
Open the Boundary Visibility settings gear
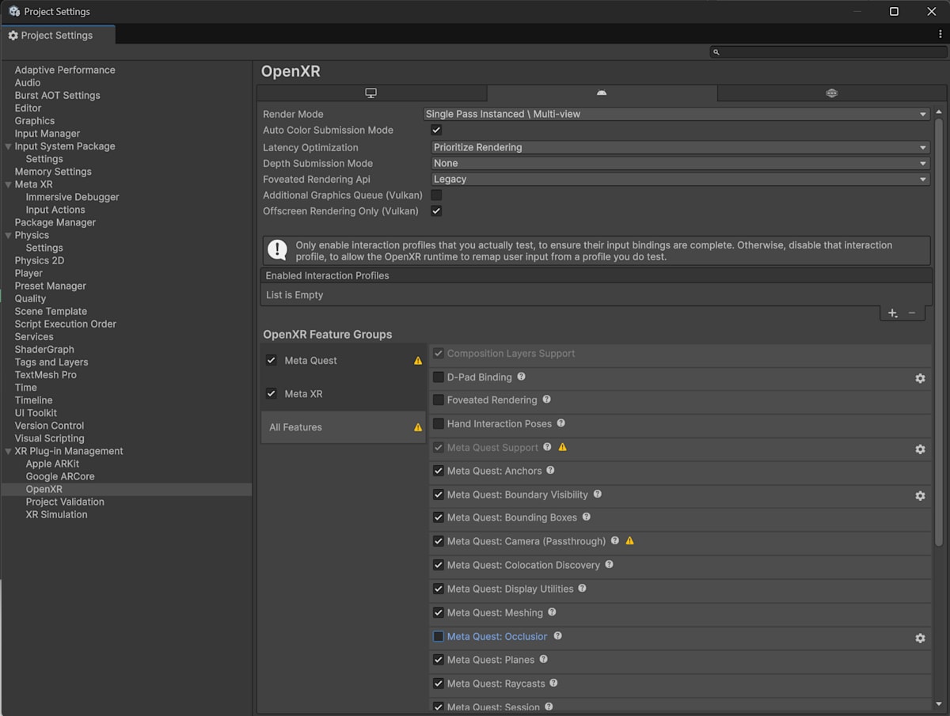920,495
